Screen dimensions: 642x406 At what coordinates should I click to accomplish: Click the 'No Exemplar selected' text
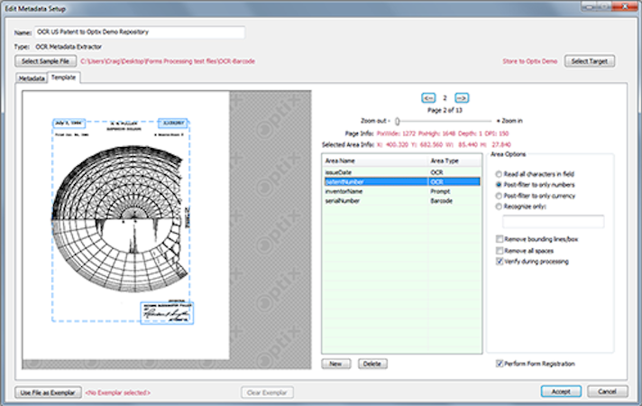[118, 392]
